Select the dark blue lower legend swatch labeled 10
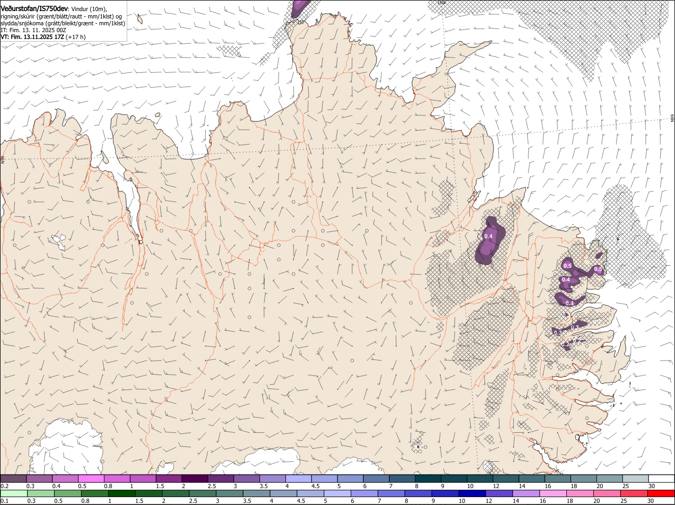This screenshot has width=675, height=505. [x=472, y=494]
